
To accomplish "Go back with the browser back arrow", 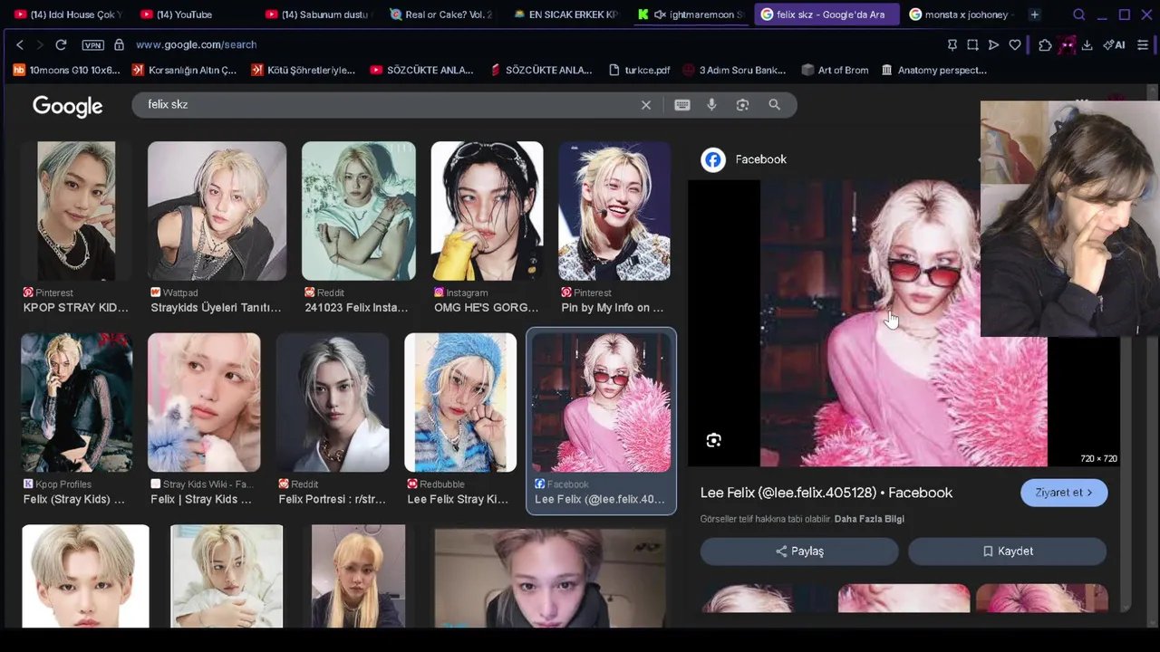I will (x=20, y=44).
